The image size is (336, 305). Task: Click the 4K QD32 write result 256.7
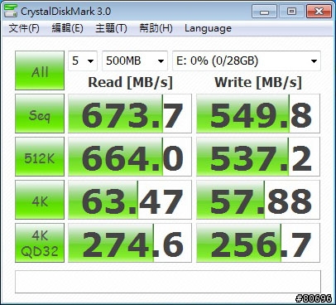tap(258, 243)
